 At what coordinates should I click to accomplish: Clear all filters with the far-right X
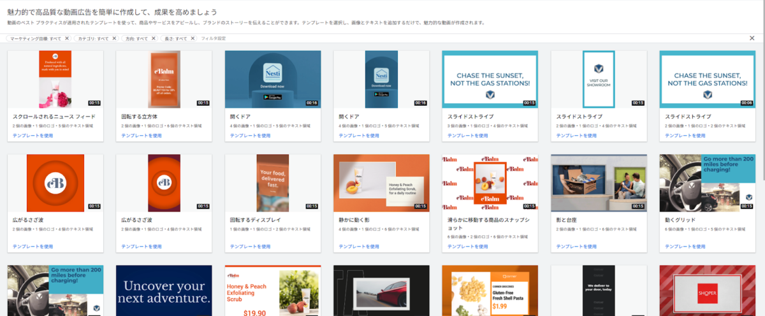click(x=752, y=38)
